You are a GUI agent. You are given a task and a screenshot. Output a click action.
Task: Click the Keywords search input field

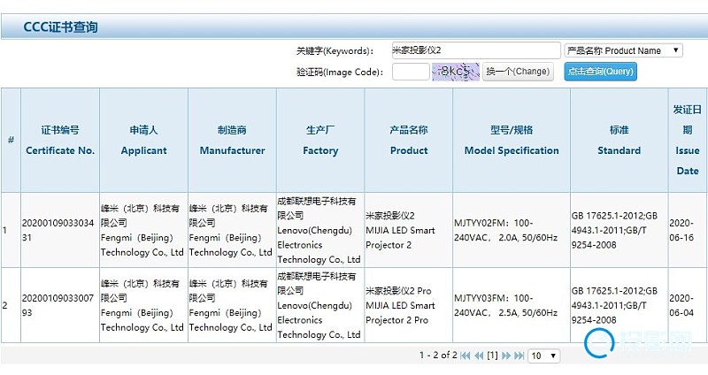[476, 50]
